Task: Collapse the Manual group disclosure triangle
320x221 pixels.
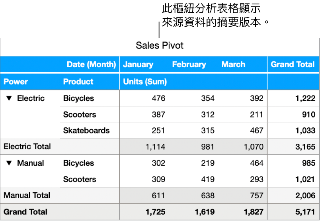Action: (8, 163)
